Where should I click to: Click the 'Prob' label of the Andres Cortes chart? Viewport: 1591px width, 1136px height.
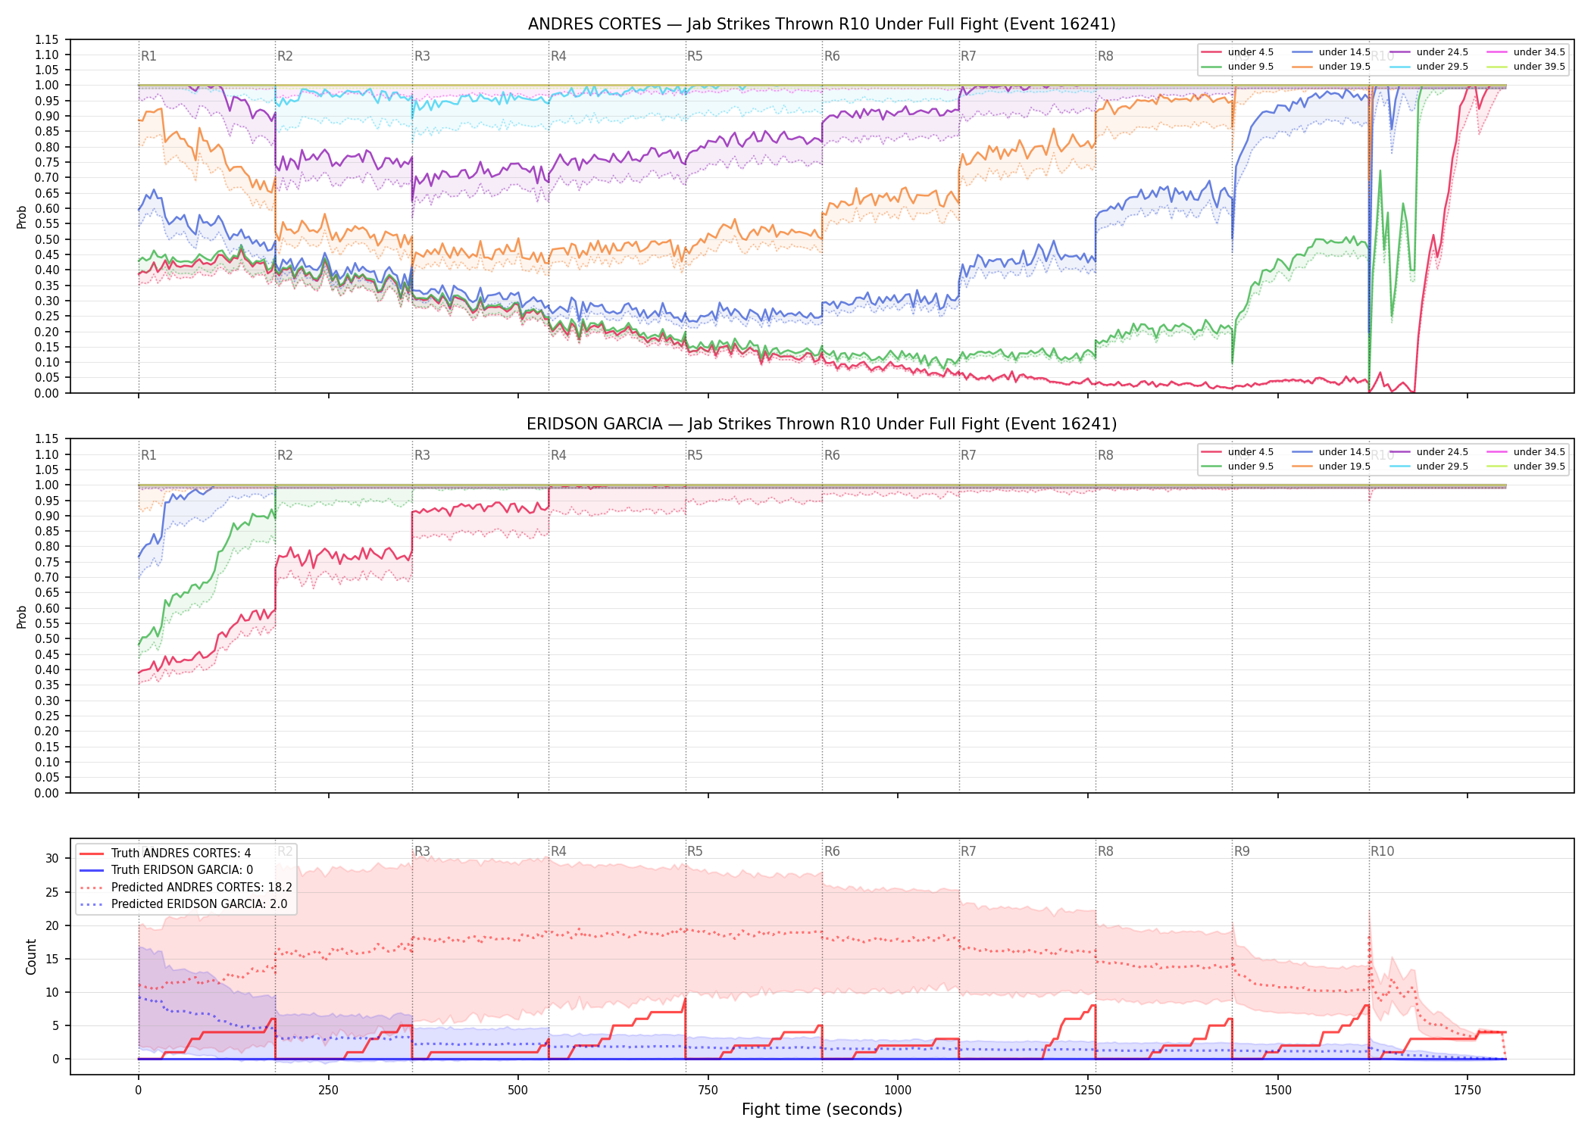click(22, 217)
